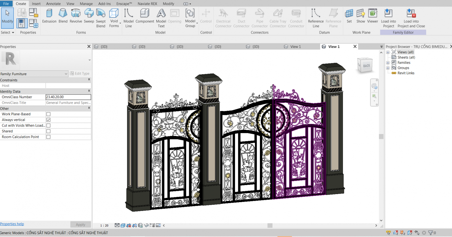Enable the Work Plane-Based checkbox
Screen dimensions: 452x237
pyautogui.click(x=48, y=114)
